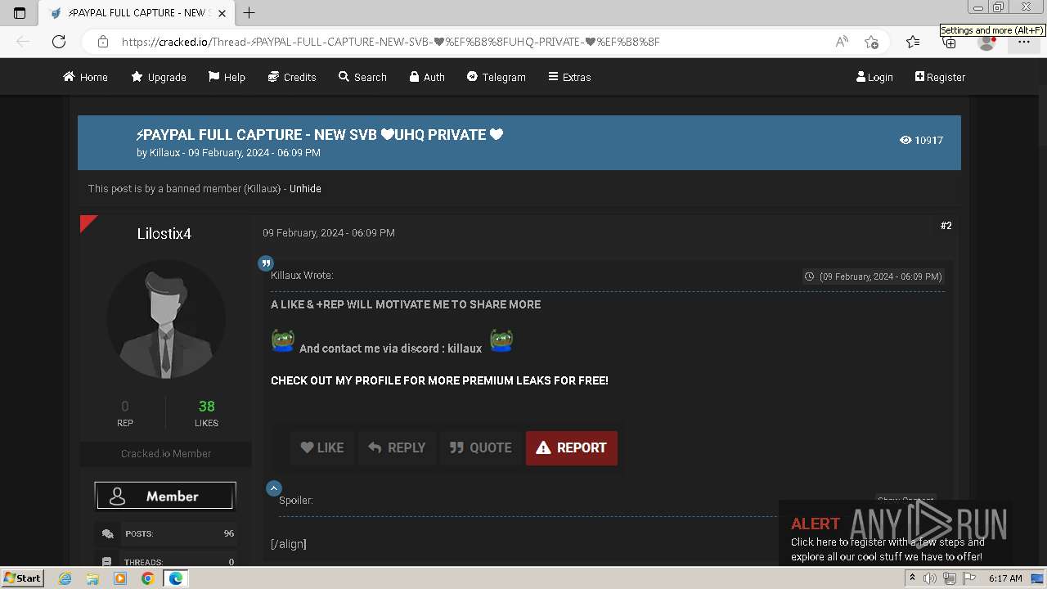1047x589 pixels.
Task: Open post permalink #2
Action: click(946, 226)
